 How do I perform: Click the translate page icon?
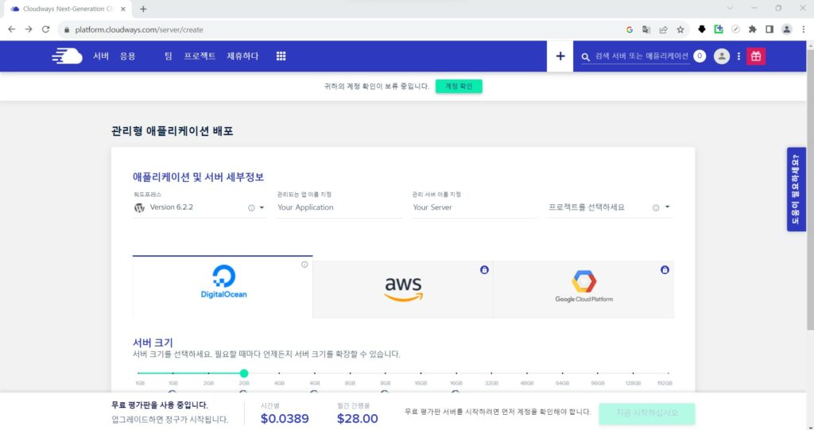point(646,29)
